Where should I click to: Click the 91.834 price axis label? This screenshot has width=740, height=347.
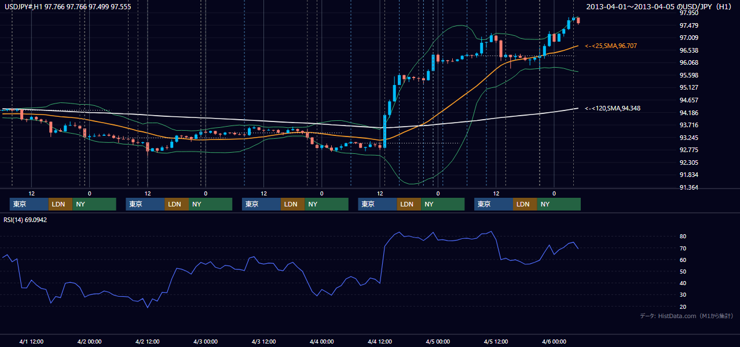click(688, 175)
